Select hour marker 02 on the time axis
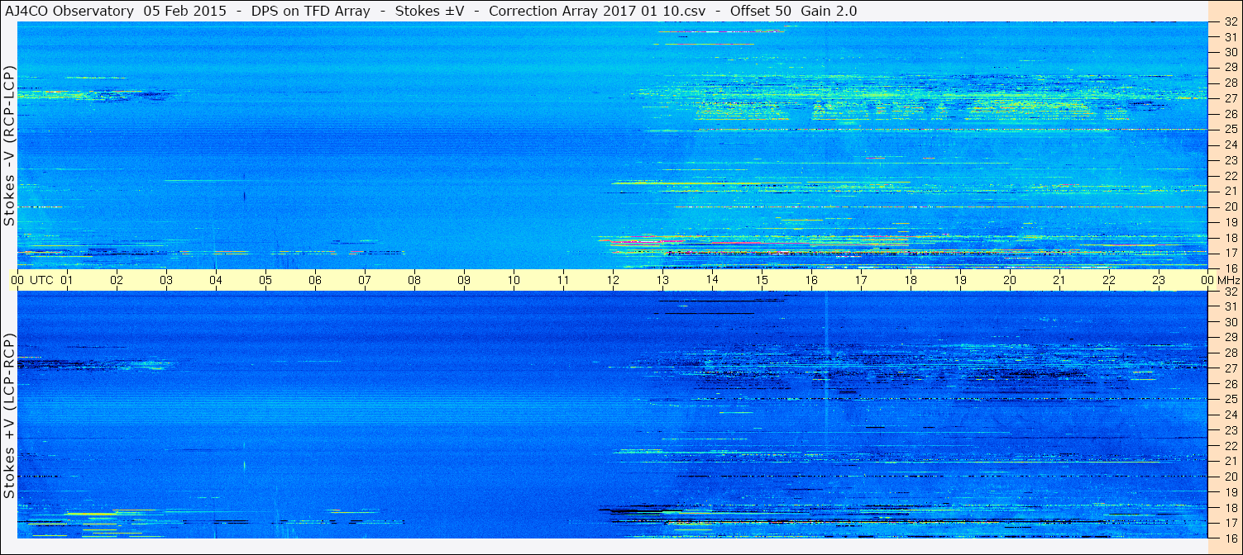Image resolution: width=1243 pixels, height=555 pixels. [117, 280]
